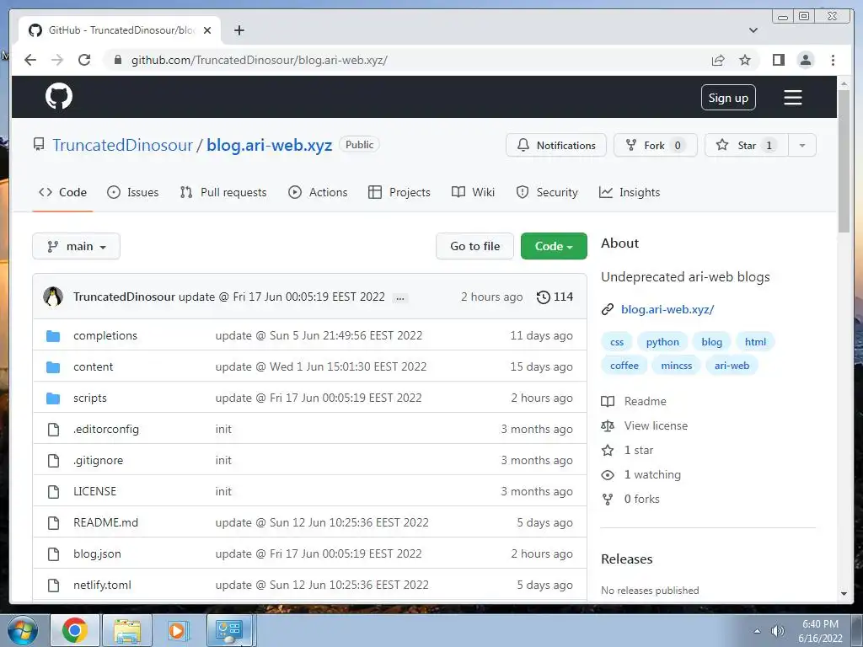Image resolution: width=863 pixels, height=647 pixels.
Task: Click the 1 watching link
Action: (x=641, y=475)
